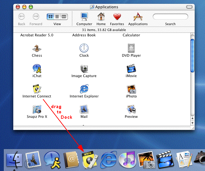This screenshot has width=205, height=171.
Task: Open the Chess application icon
Action: [x=37, y=48]
